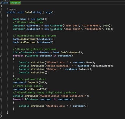Click 'customer.Balance' expression

point(77,69)
